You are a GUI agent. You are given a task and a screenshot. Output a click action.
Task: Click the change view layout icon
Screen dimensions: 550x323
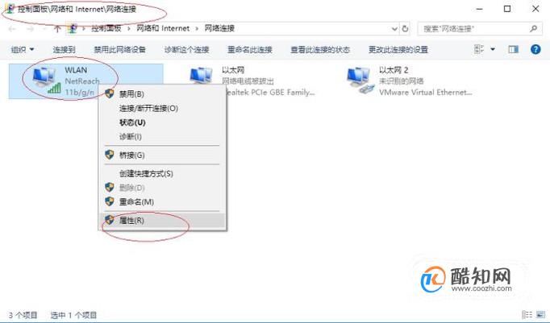(x=479, y=49)
